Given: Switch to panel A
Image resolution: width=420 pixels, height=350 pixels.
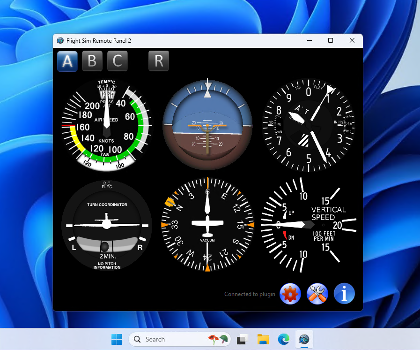Looking at the screenshot, I should click(67, 61).
